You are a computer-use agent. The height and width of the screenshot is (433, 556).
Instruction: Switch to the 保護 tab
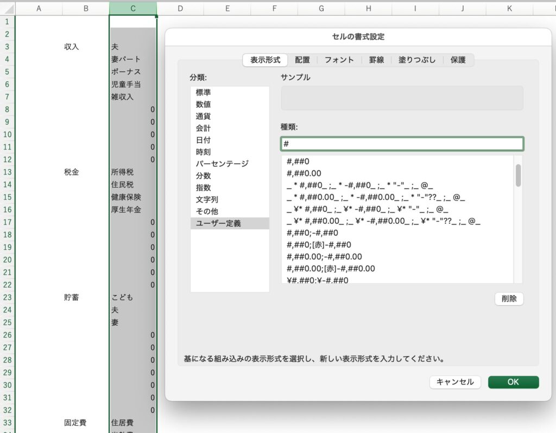coord(458,60)
